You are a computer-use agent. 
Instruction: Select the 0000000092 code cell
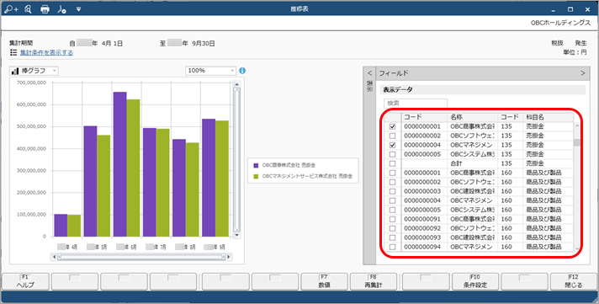coord(424,228)
